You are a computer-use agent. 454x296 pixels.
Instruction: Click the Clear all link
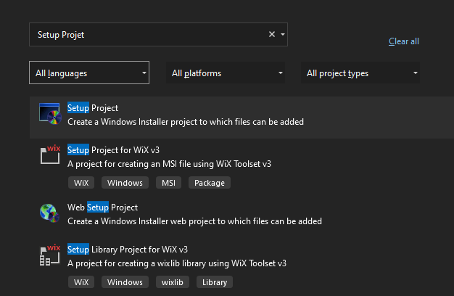tap(404, 41)
